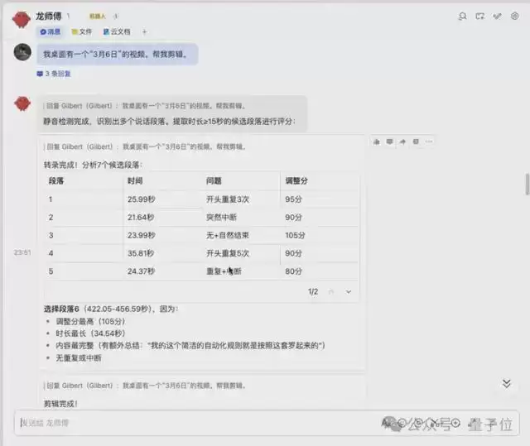
Task: Jump to latest messages double-chevron
Action: pos(507,383)
